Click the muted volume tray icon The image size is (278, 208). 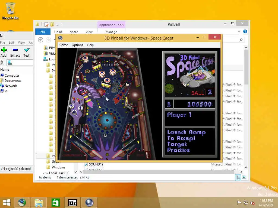click(252, 203)
